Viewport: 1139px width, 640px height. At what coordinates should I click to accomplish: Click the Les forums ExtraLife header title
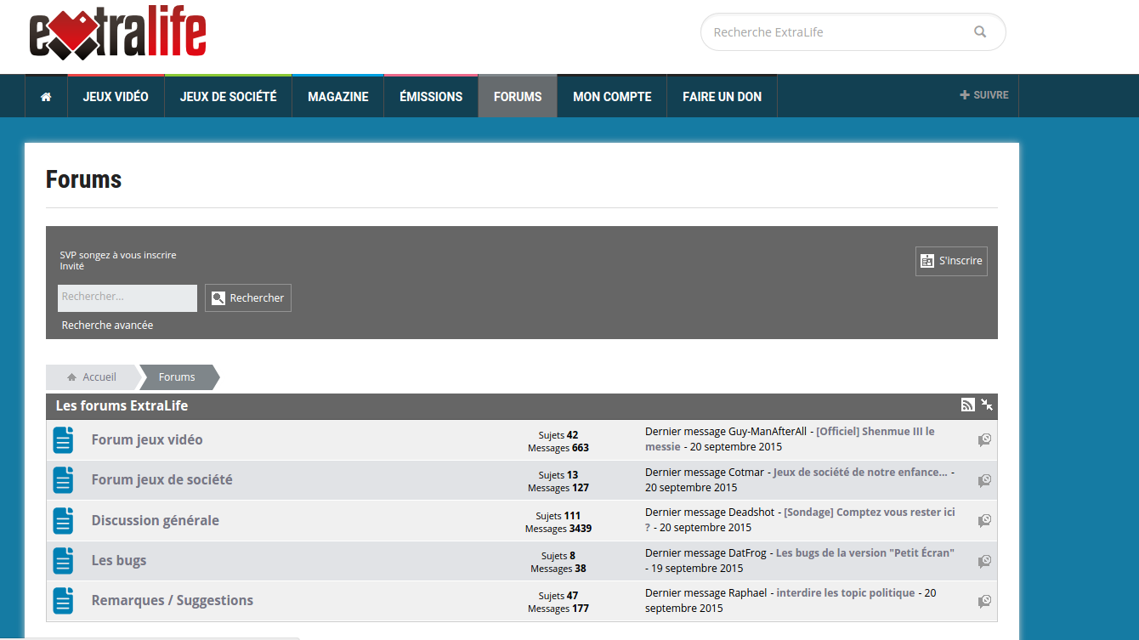point(122,405)
